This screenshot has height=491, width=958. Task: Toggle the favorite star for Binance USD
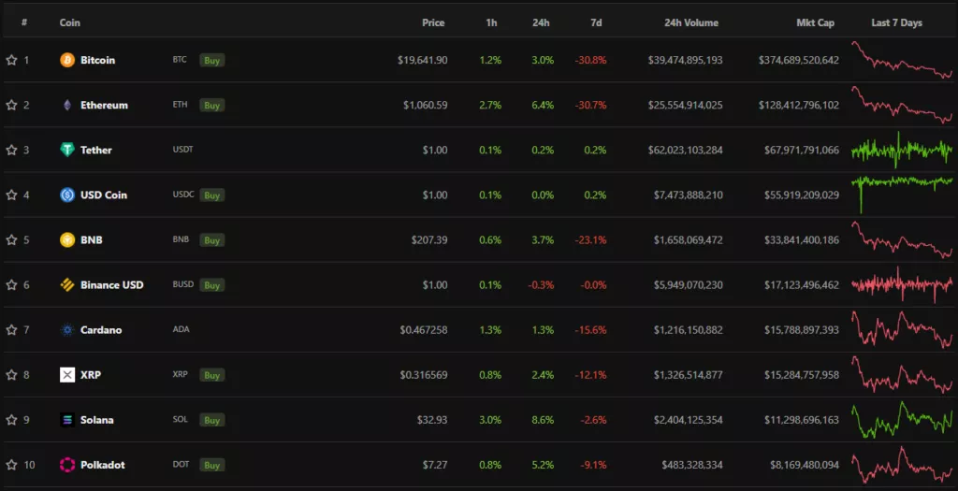coord(11,285)
